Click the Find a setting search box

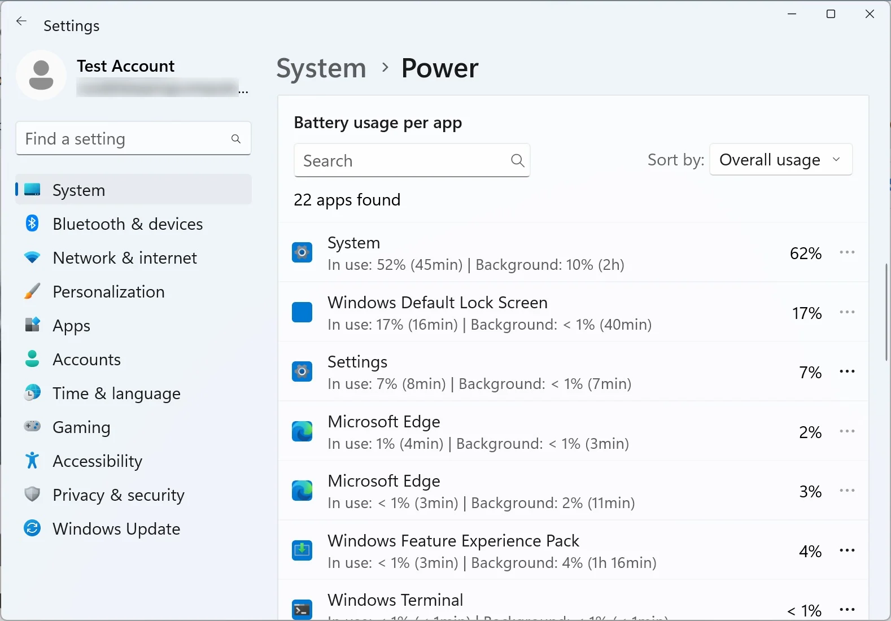click(124, 139)
